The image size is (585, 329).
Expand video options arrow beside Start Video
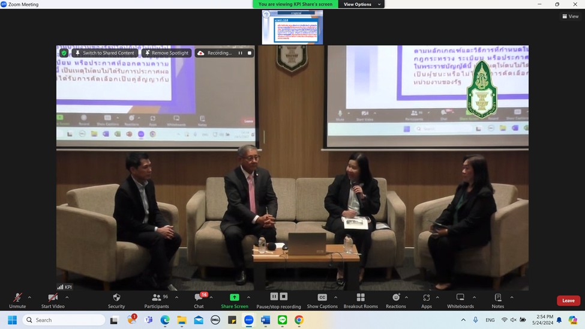tap(67, 297)
